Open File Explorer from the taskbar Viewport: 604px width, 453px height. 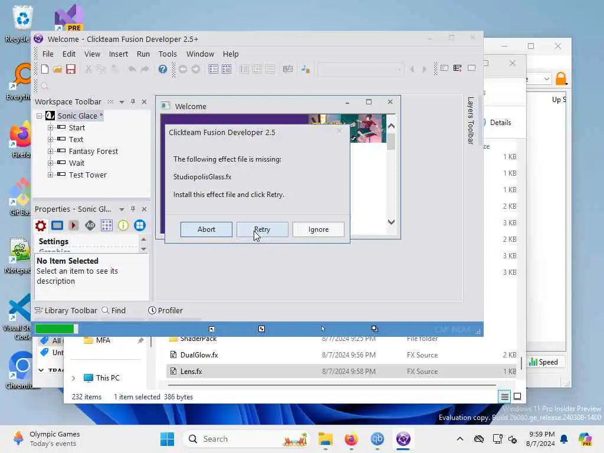click(x=326, y=439)
